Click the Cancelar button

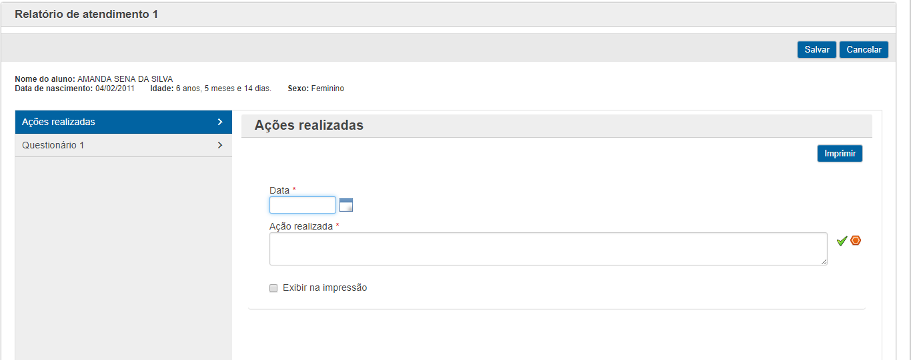[864, 50]
